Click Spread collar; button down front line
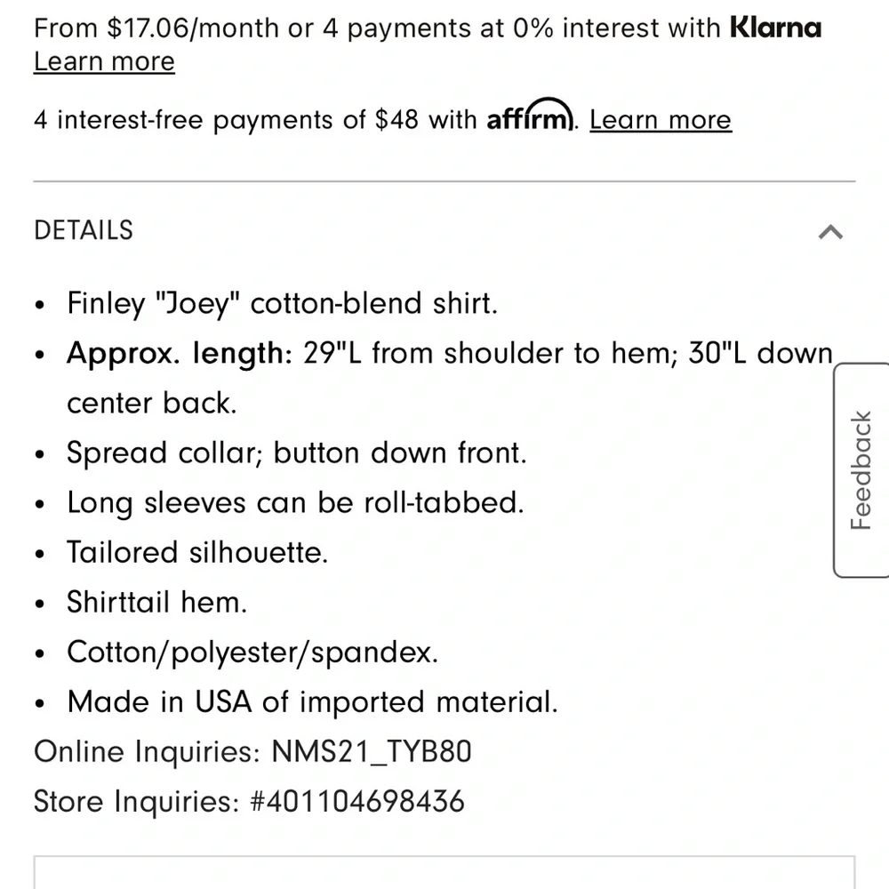 pyautogui.click(x=297, y=453)
